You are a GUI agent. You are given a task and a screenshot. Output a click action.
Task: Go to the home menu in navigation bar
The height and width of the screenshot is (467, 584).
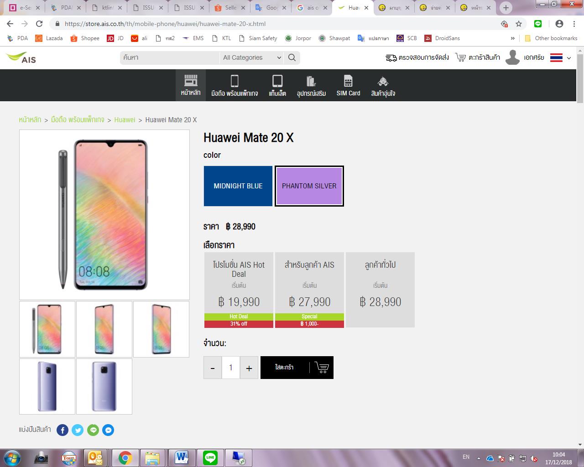191,85
